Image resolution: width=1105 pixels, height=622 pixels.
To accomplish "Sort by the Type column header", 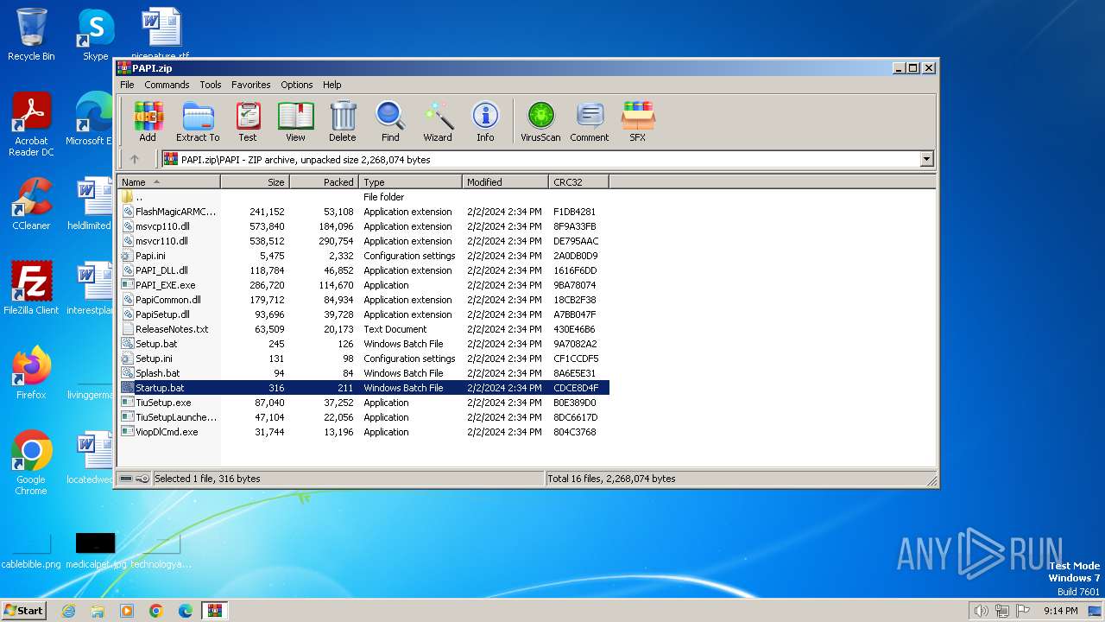I will click(x=410, y=182).
